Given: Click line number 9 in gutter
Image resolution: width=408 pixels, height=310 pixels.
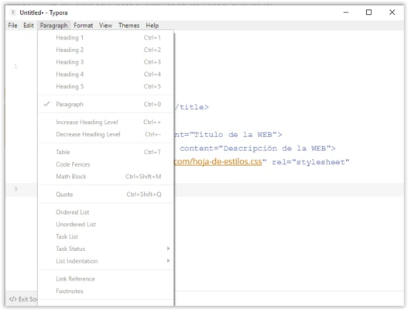Looking at the screenshot, I should [x=16, y=189].
